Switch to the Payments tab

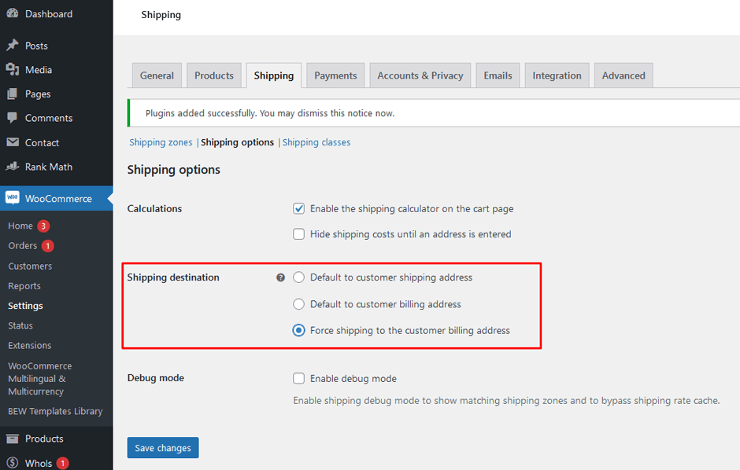click(335, 75)
